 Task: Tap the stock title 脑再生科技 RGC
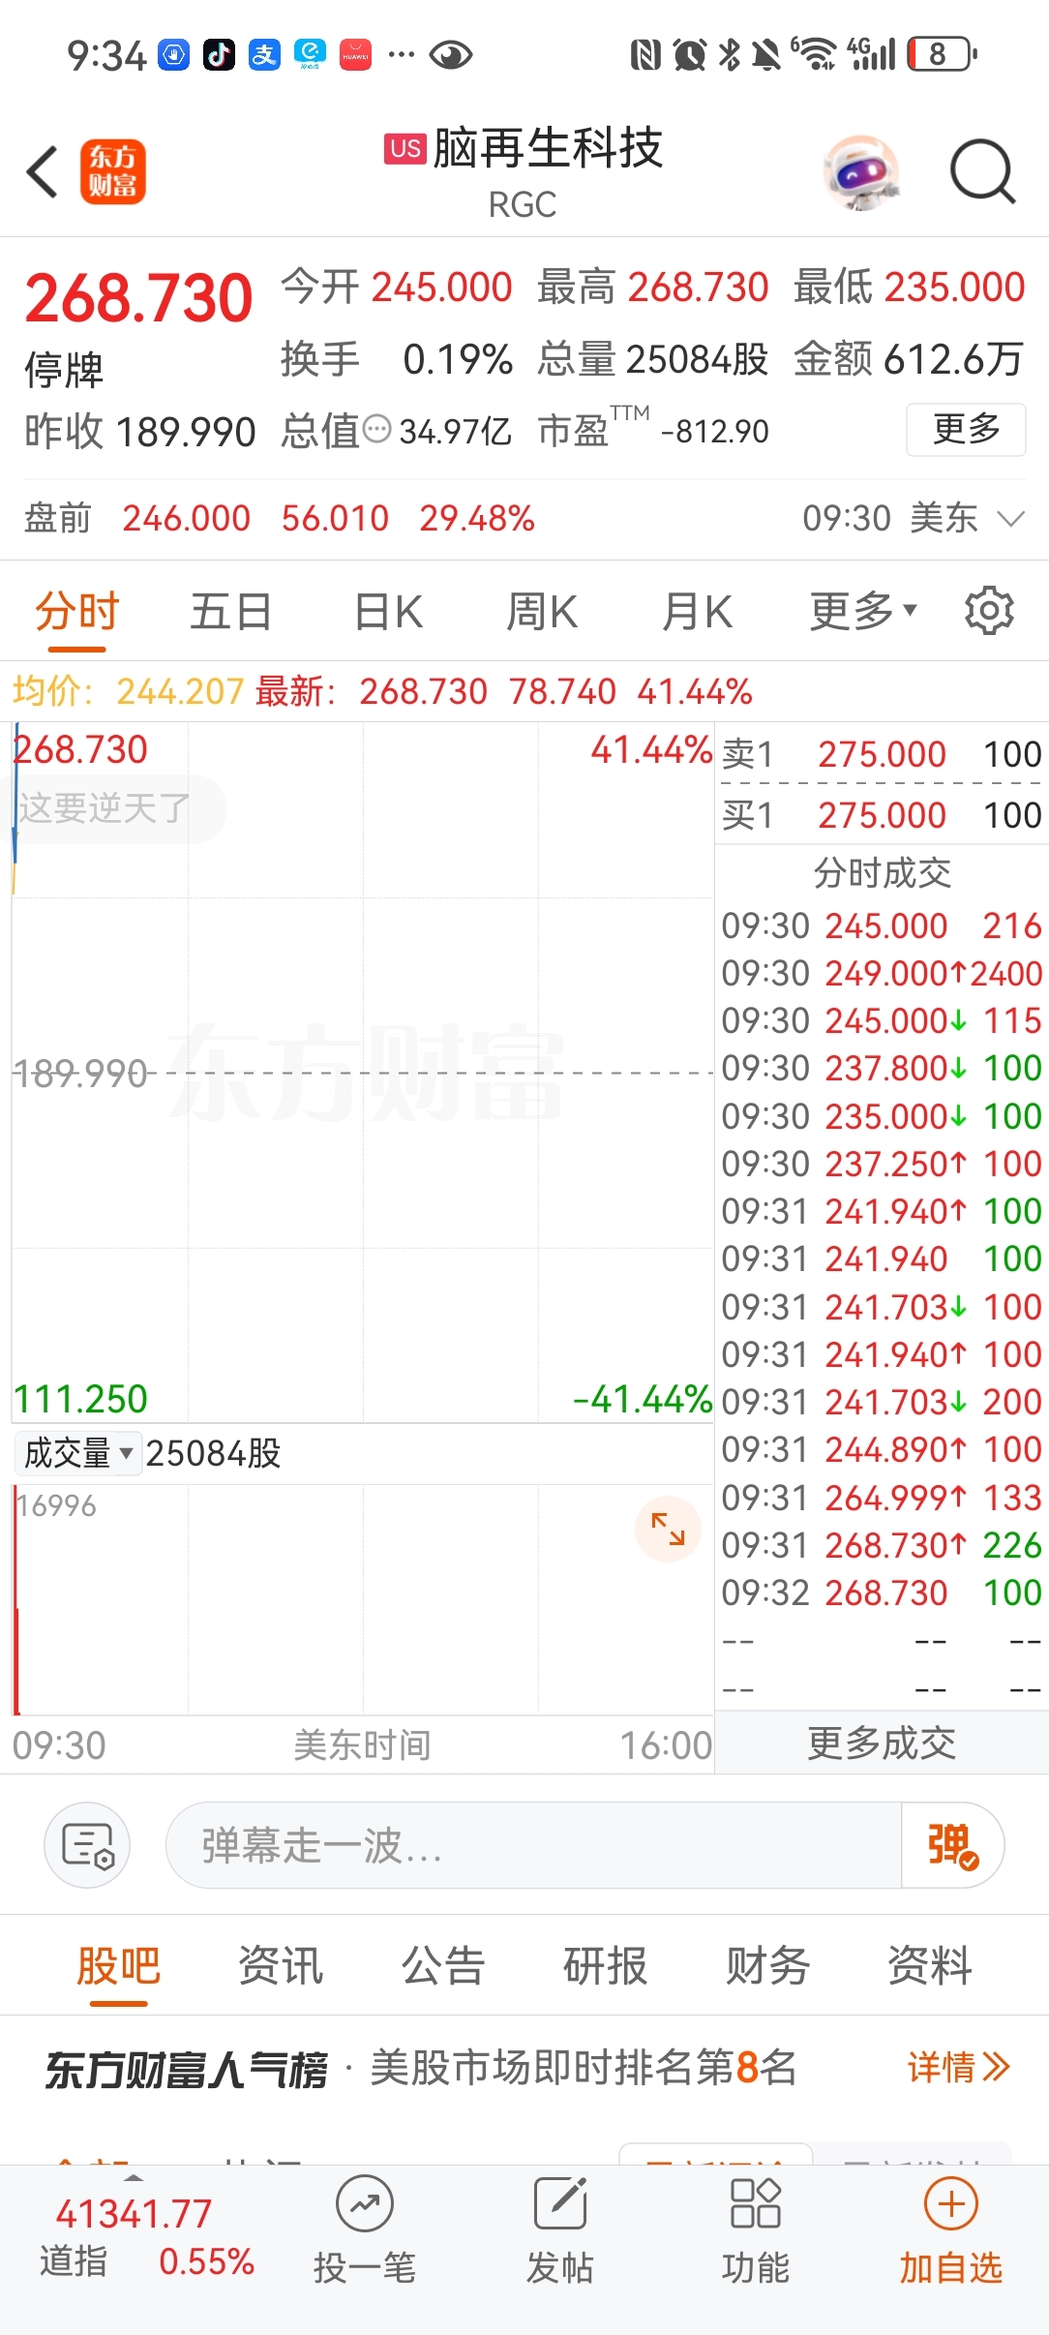pos(524,172)
